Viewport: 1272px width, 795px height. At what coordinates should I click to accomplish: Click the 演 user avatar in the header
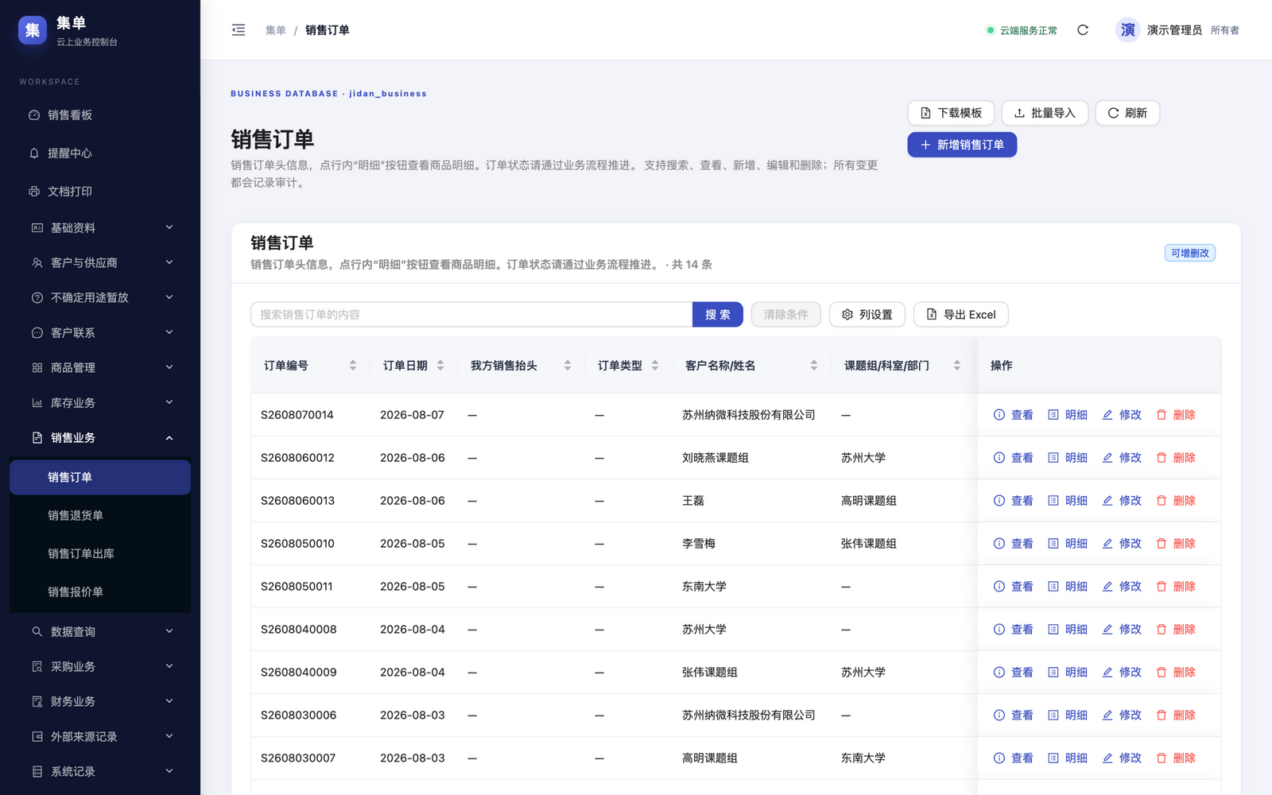(x=1127, y=30)
